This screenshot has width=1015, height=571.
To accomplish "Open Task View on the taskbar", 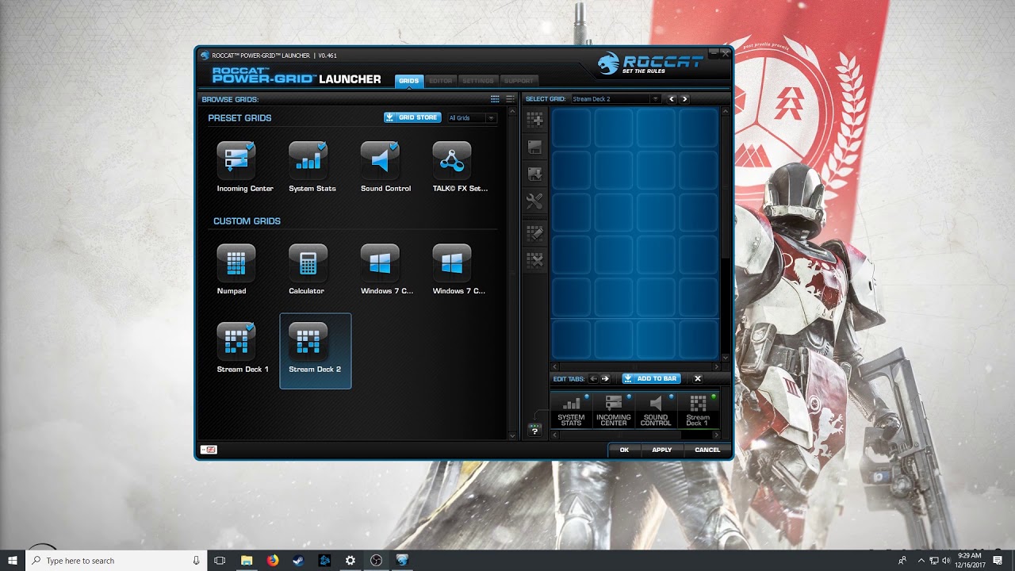I will coord(220,560).
